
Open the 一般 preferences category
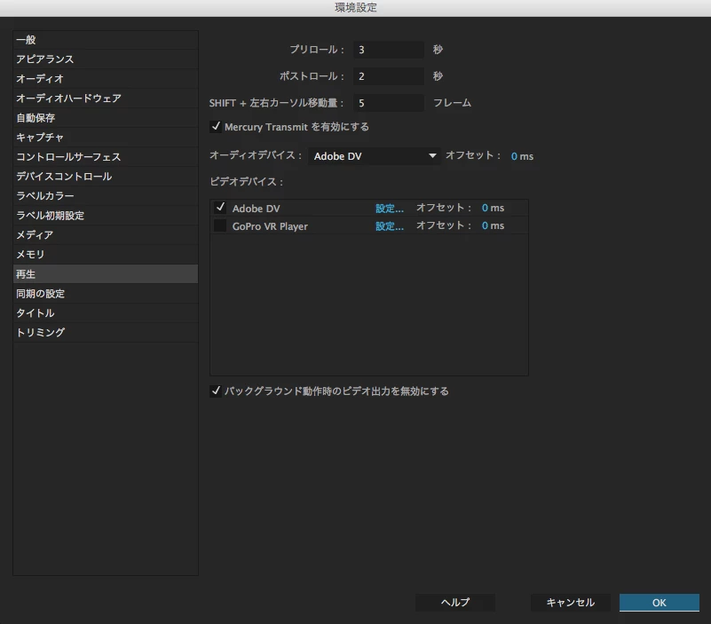[106, 40]
